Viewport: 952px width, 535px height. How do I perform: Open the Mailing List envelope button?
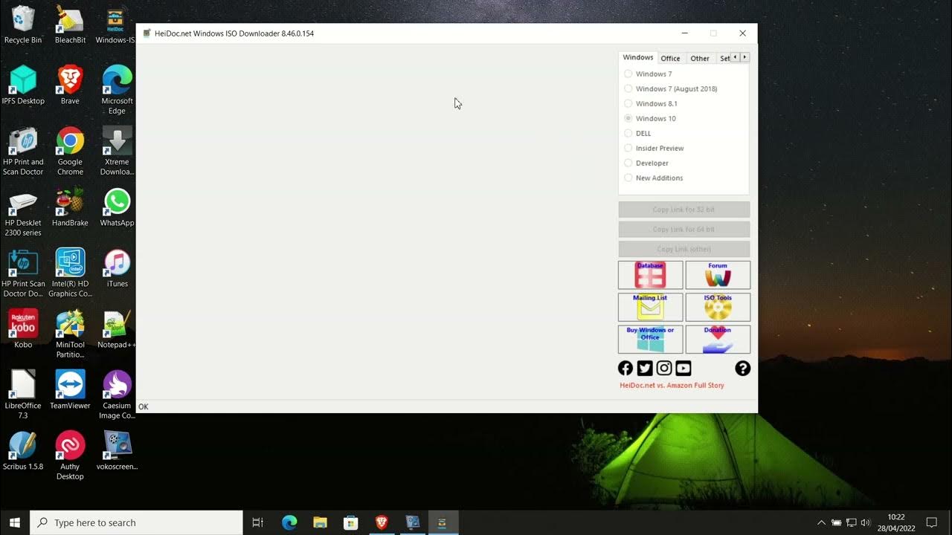tap(650, 307)
